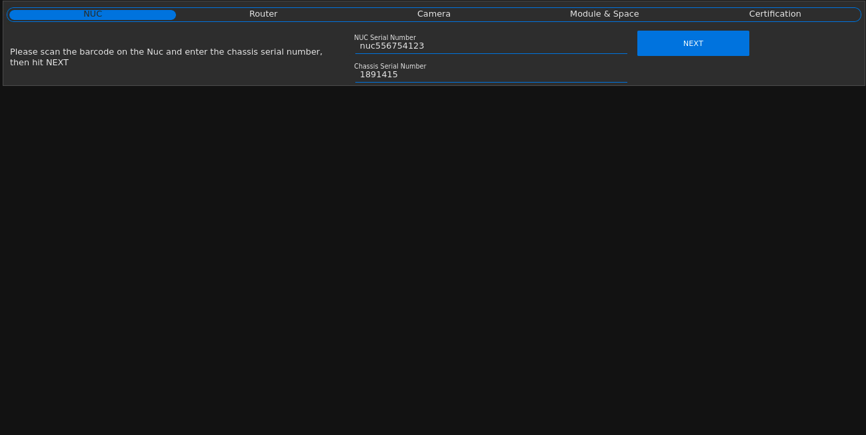Switch to the Router step
The height and width of the screenshot is (435, 866).
263,14
